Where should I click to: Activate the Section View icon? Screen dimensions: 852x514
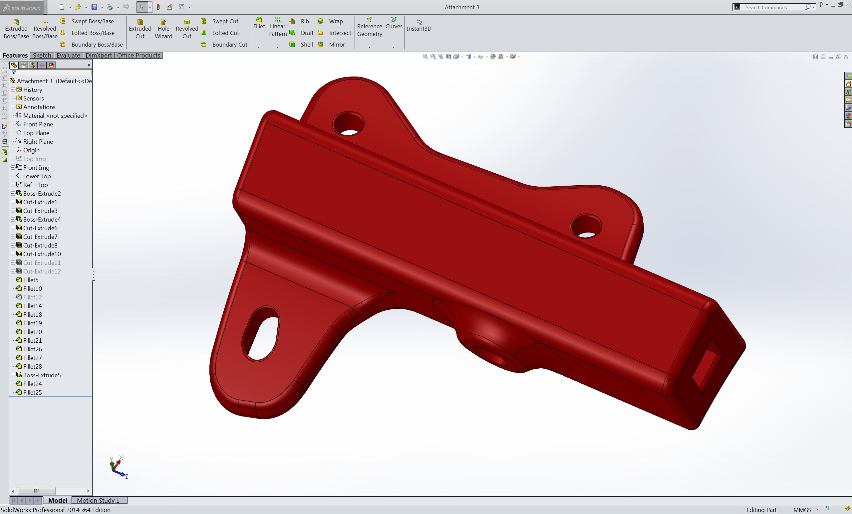[x=448, y=57]
